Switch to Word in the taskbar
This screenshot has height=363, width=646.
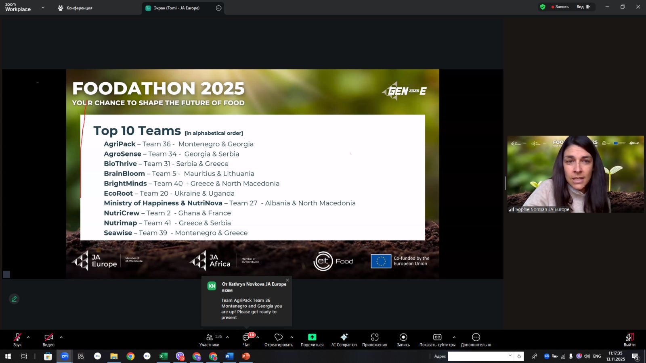tap(229, 356)
